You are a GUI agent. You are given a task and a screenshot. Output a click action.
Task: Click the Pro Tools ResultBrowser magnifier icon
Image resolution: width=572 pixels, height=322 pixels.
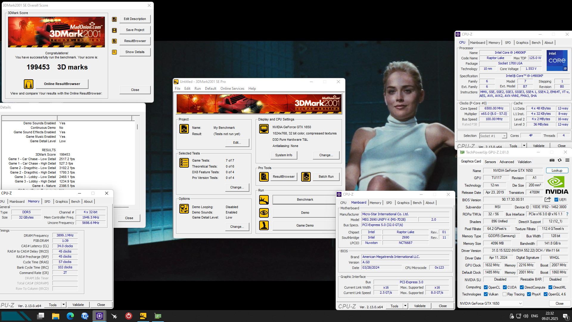coord(264,177)
